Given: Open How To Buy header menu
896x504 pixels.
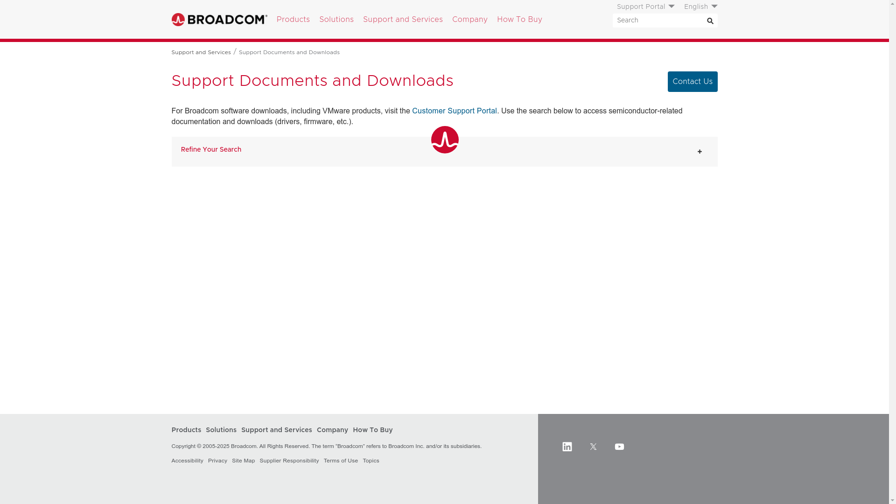Looking at the screenshot, I should tap(519, 20).
